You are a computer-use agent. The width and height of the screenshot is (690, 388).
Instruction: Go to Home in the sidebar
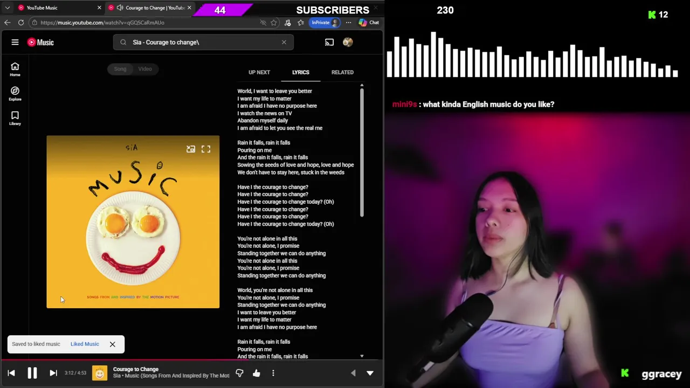(15, 69)
